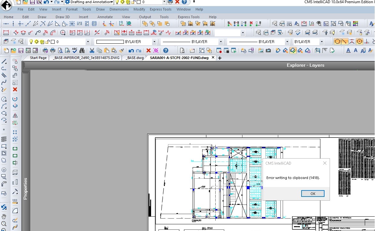Open the Drafting and Annotation workspace dropdown

pos(111,2)
